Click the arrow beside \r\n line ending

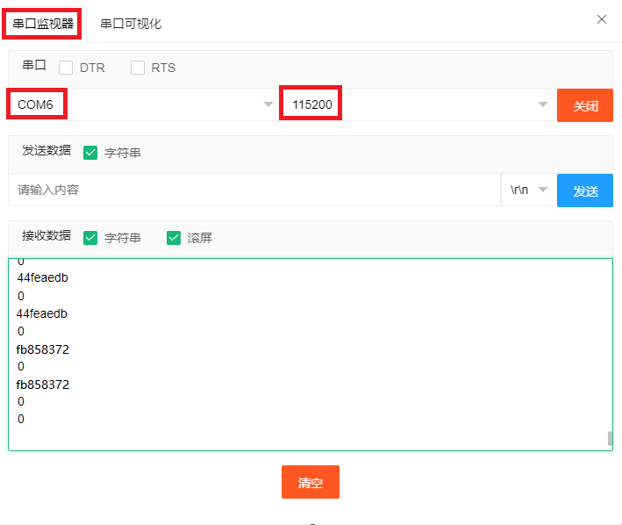tap(543, 190)
